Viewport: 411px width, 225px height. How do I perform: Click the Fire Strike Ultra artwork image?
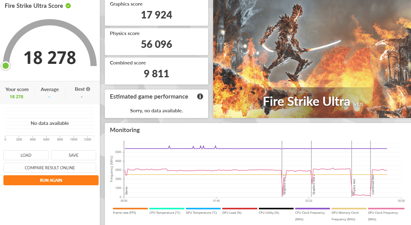coord(312,59)
